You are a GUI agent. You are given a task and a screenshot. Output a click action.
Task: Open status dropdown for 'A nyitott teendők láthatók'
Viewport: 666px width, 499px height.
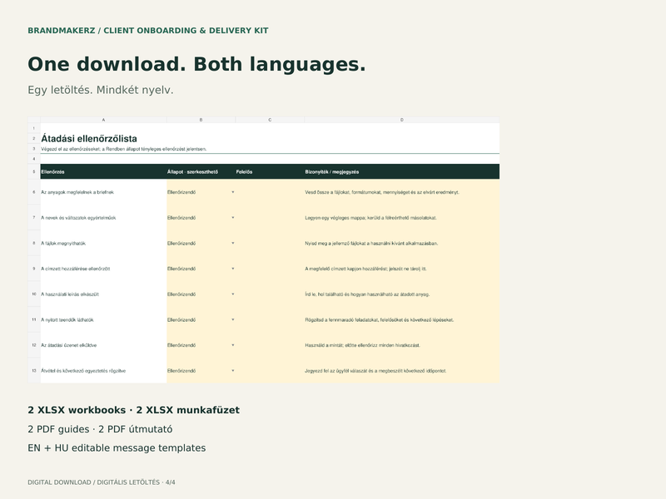click(233, 319)
